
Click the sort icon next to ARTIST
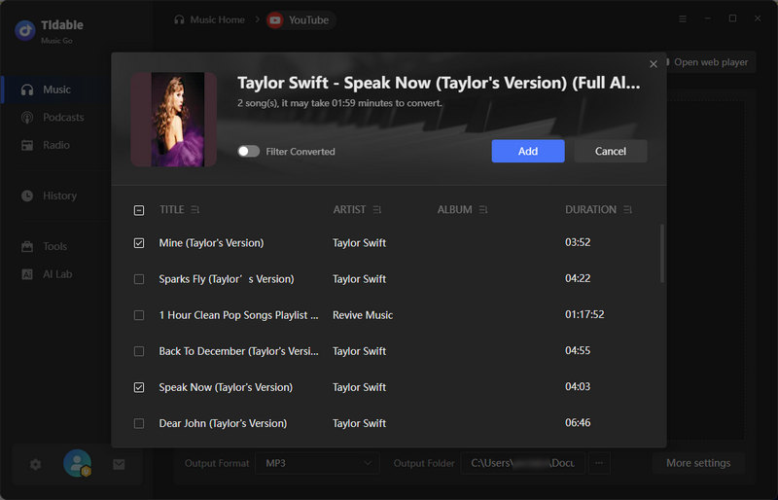(377, 210)
